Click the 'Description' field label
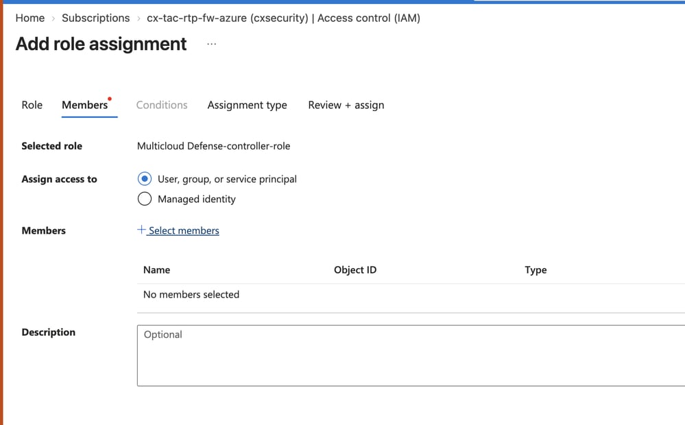This screenshot has width=685, height=425. point(49,332)
